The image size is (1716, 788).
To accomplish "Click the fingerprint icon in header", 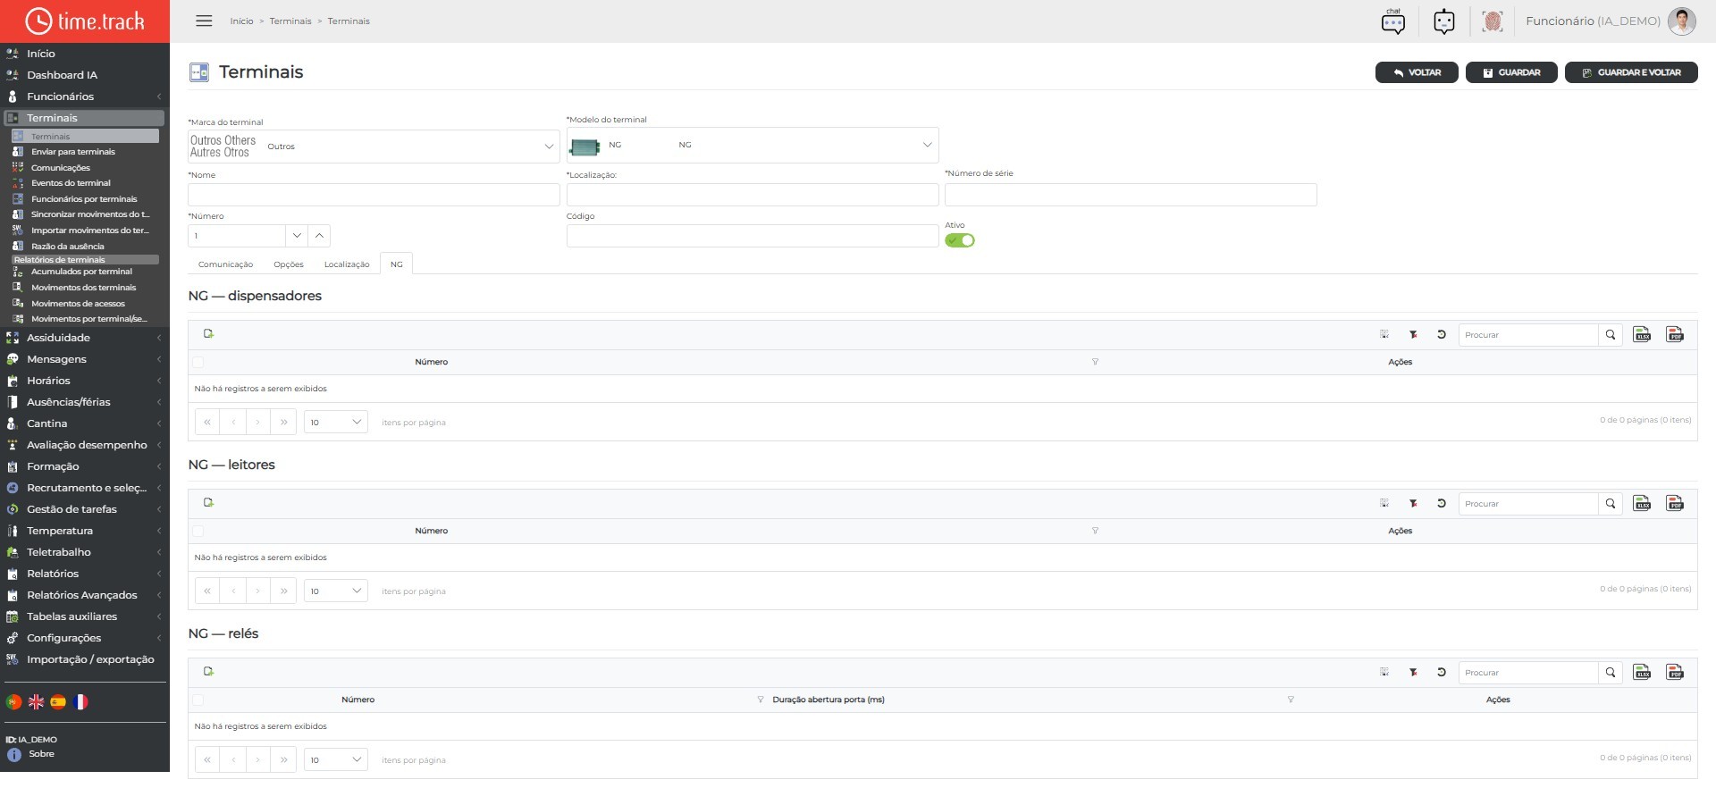I will coord(1492,21).
